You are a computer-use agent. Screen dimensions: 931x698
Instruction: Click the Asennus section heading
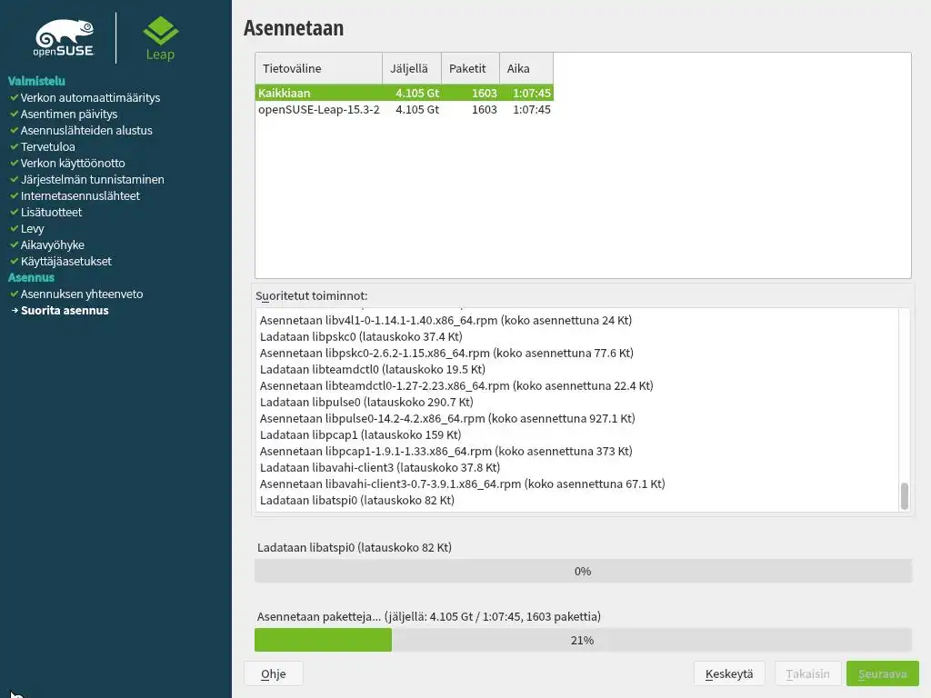pyautogui.click(x=31, y=277)
